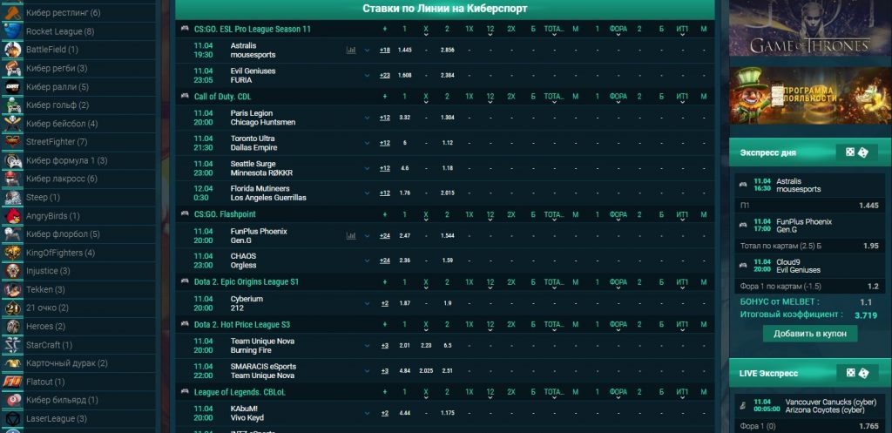Expand Paris Legion vs Chicago Huntsmen chevron
892x433 pixels.
[368, 118]
